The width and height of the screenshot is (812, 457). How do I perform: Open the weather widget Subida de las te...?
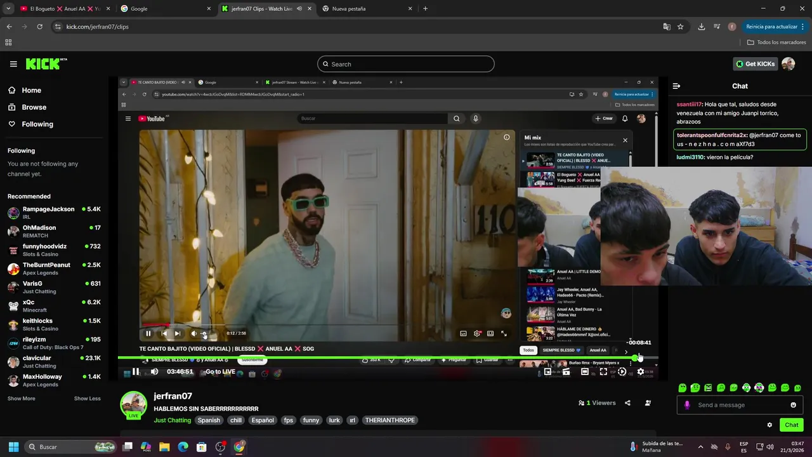point(657,447)
